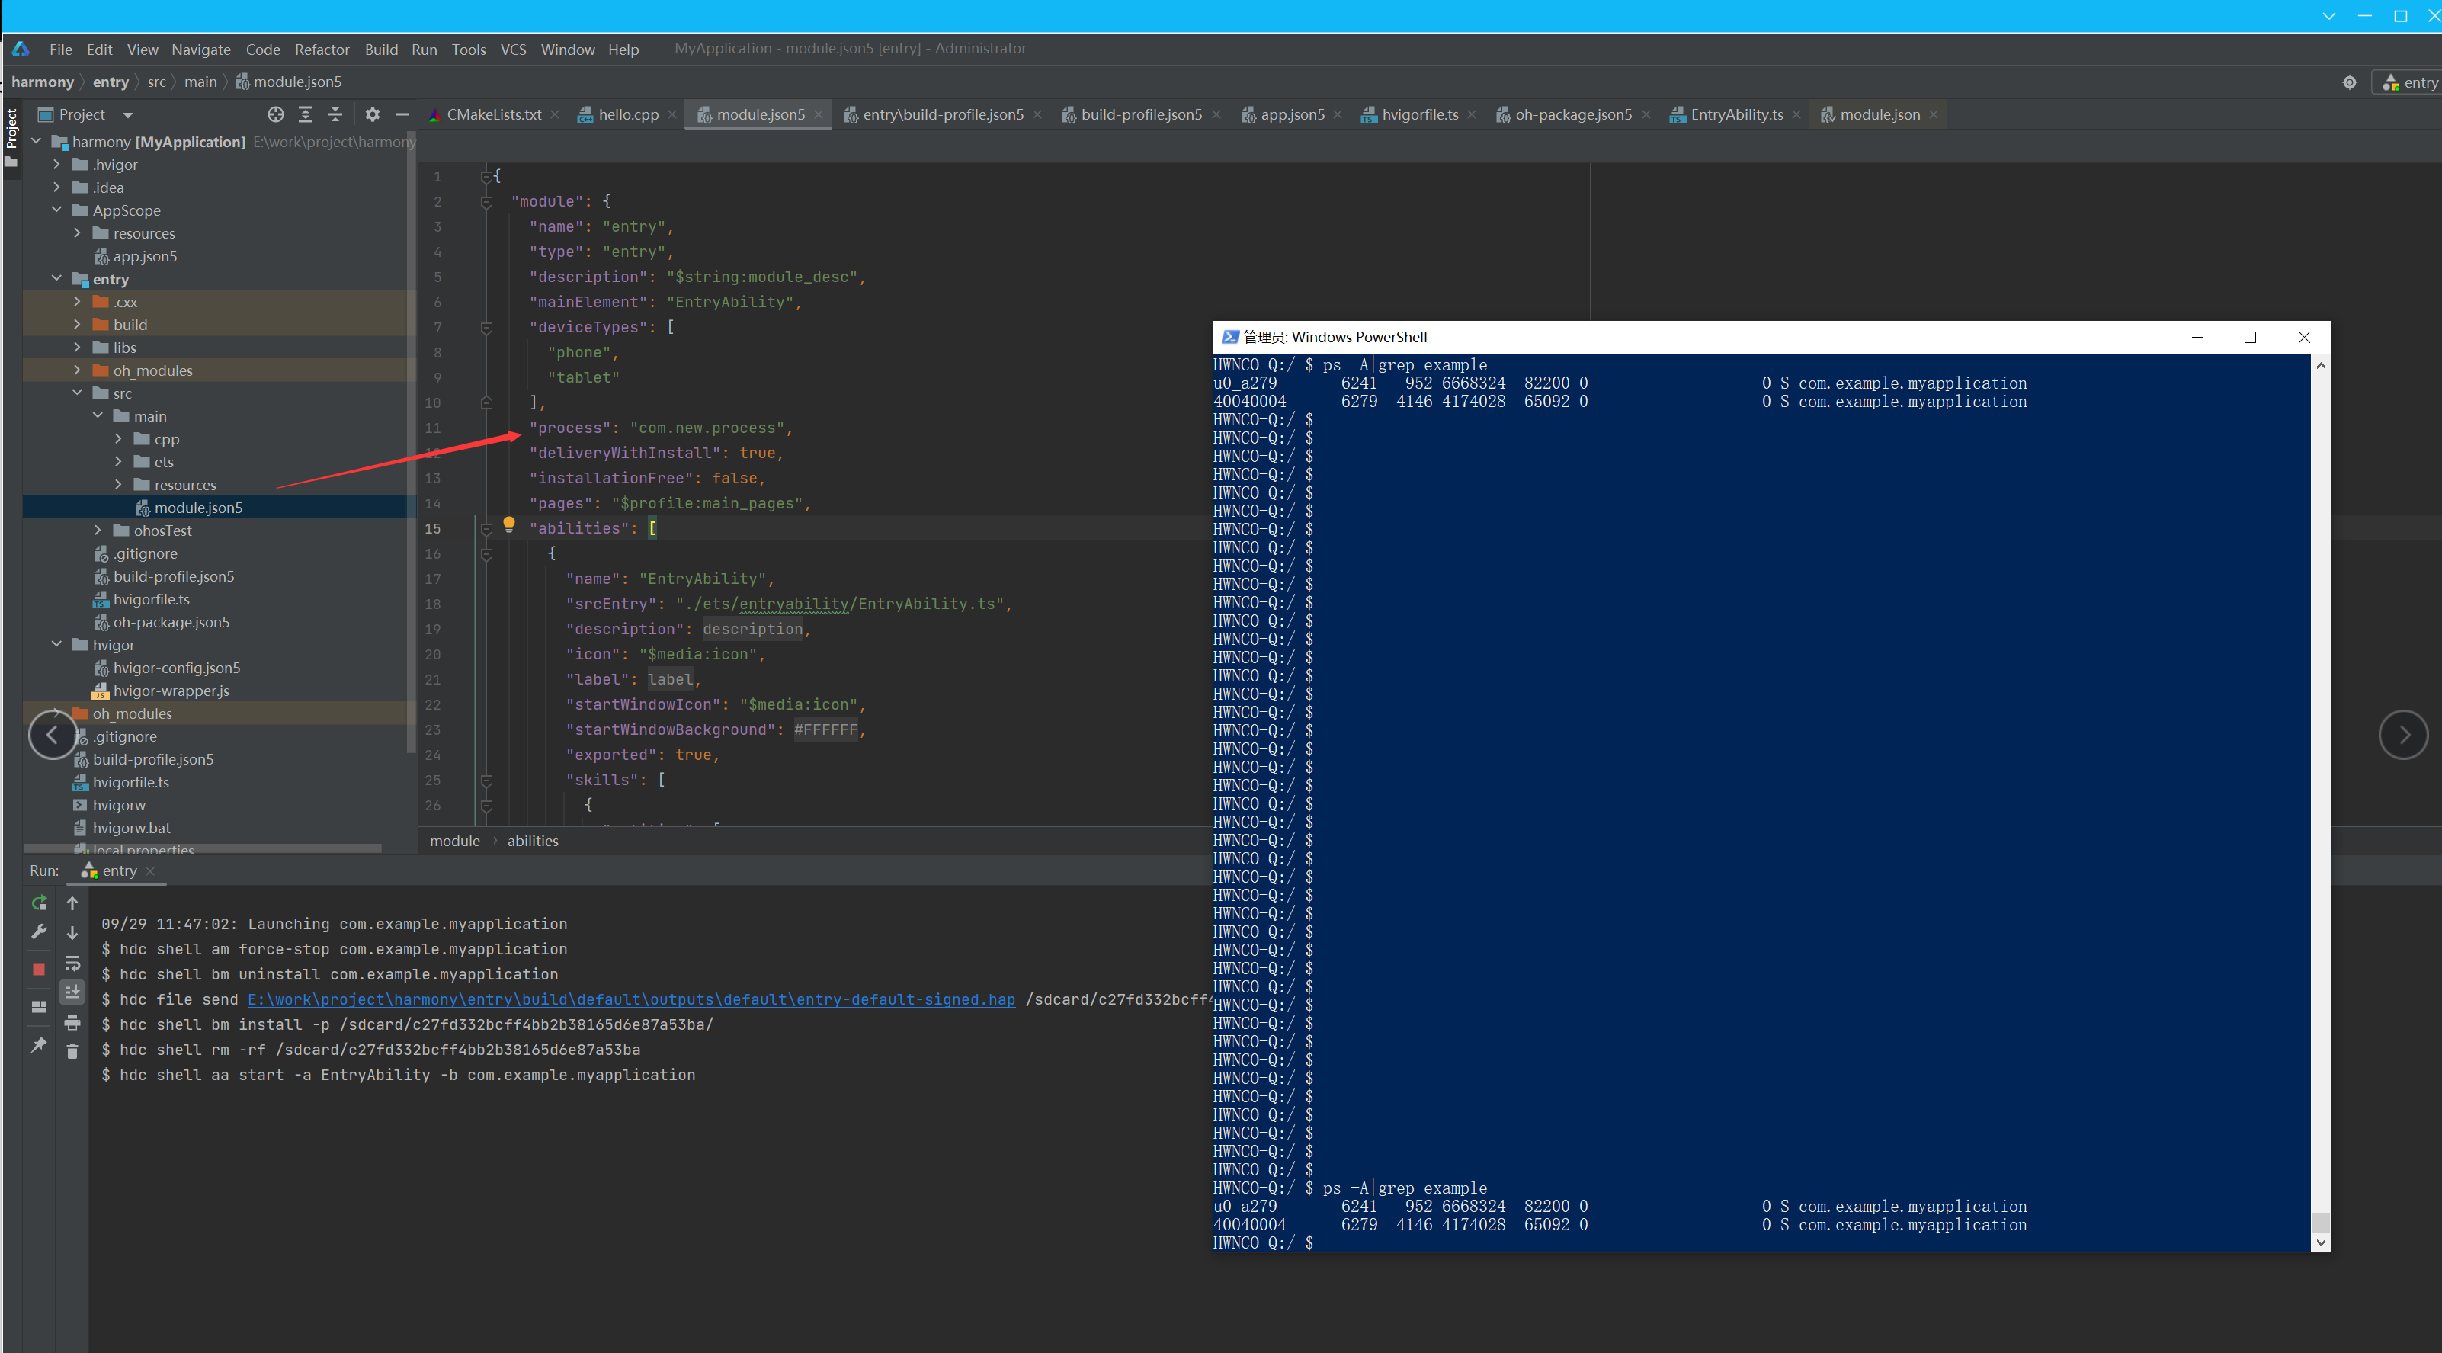This screenshot has width=2442, height=1353.
Task: Click the up arrow in Run console
Action: 72,903
